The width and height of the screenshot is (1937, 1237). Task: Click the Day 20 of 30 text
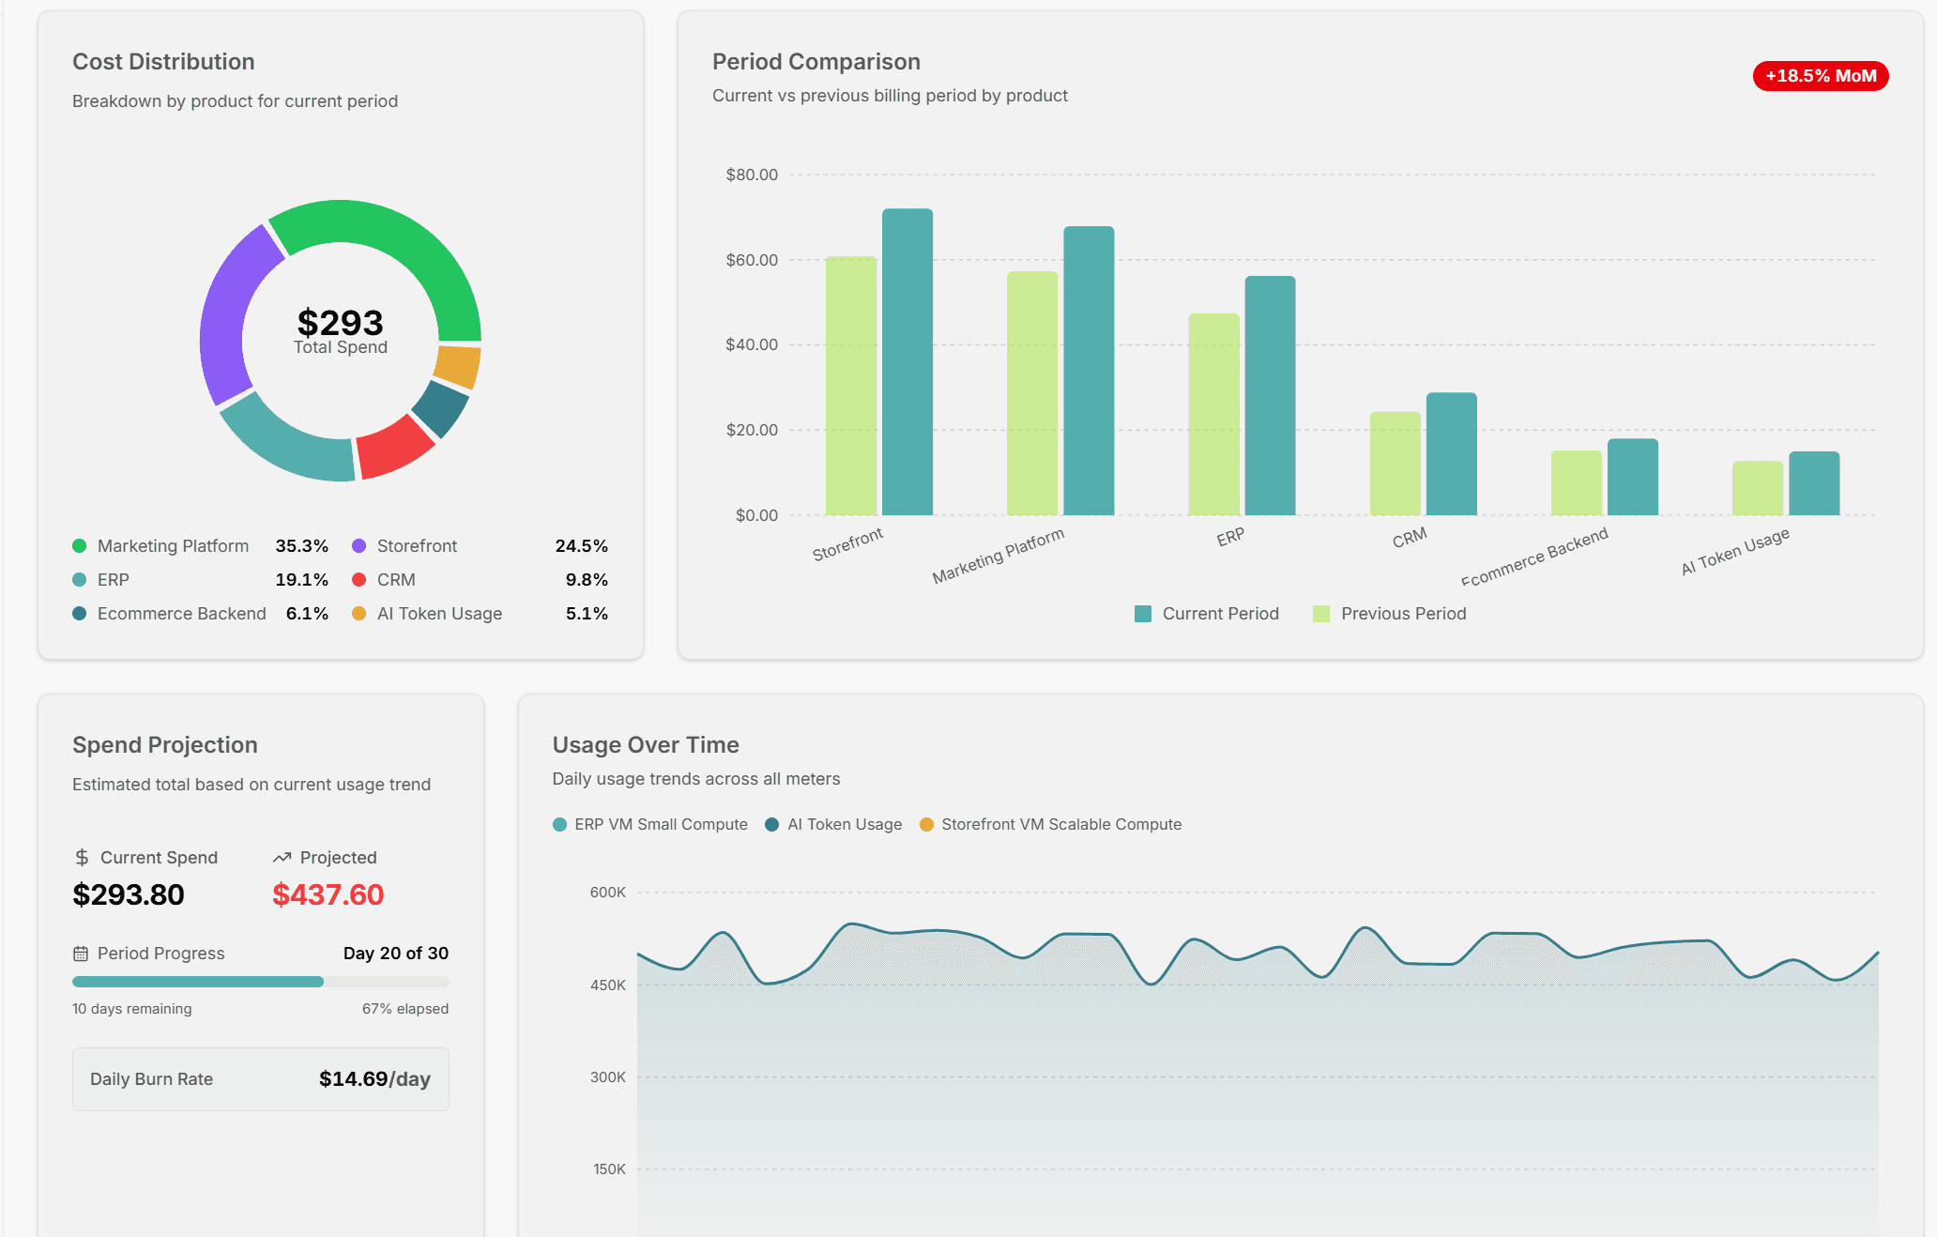point(396,954)
